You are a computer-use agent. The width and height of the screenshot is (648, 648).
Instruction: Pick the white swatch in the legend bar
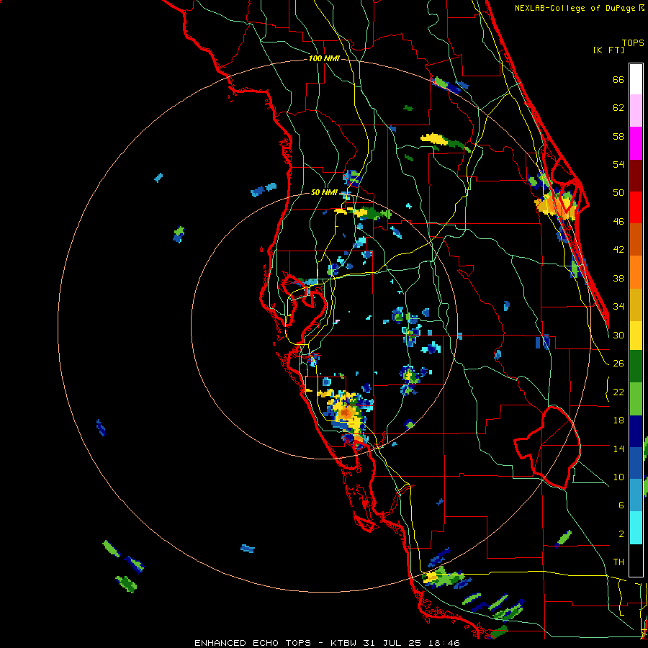click(636, 79)
